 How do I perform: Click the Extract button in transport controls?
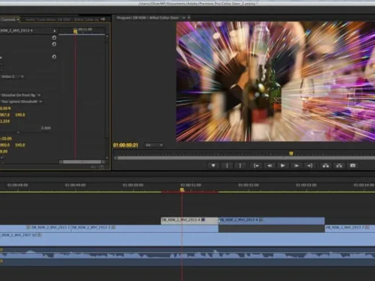point(339,166)
